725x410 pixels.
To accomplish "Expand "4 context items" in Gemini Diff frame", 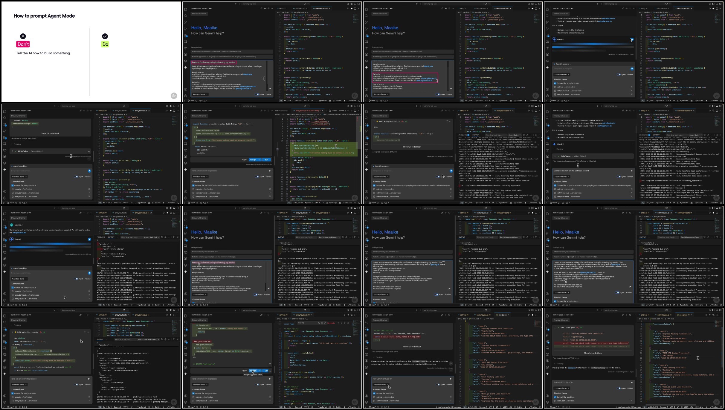I will click(200, 177).
